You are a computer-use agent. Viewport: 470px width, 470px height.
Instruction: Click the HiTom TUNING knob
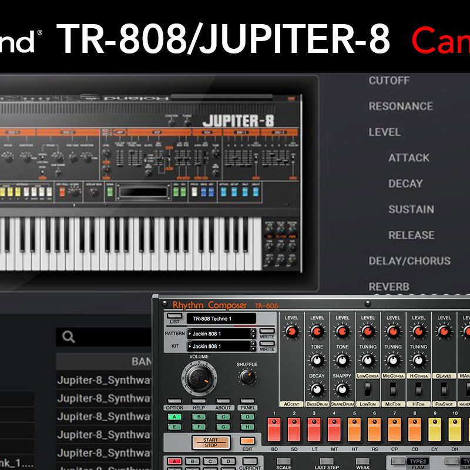pyautogui.click(x=418, y=360)
